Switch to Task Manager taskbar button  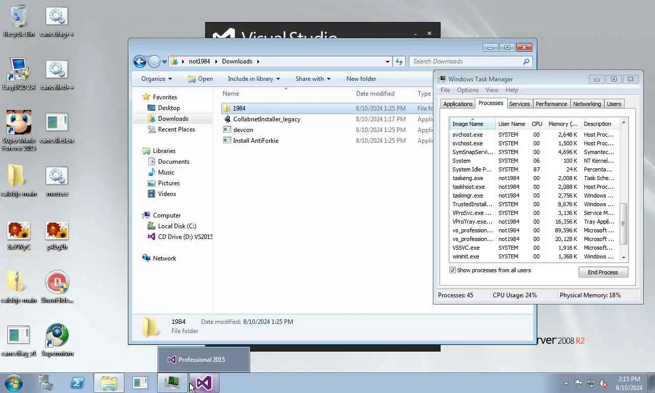coord(172,383)
